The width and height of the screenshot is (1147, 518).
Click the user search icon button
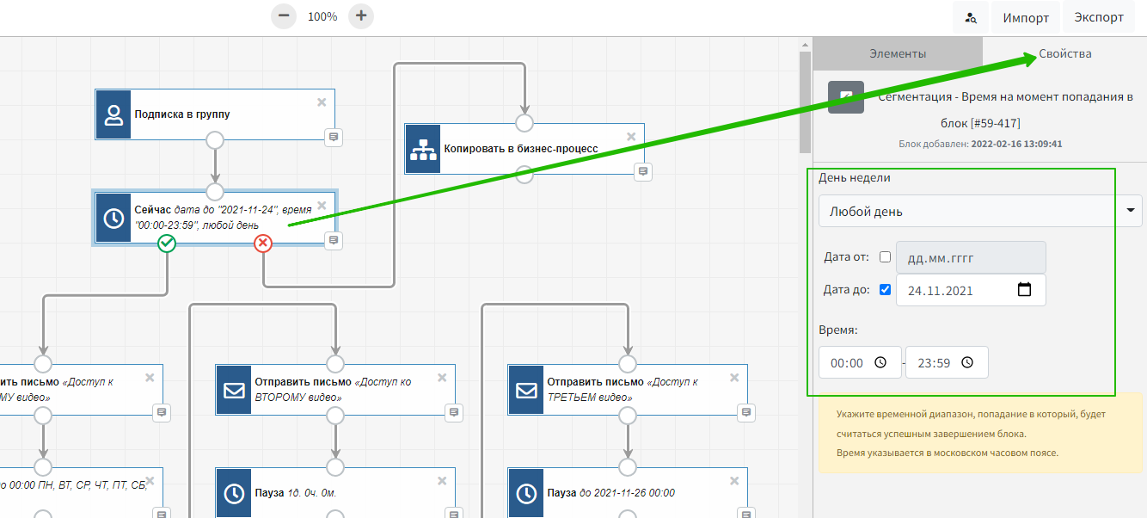point(971,17)
